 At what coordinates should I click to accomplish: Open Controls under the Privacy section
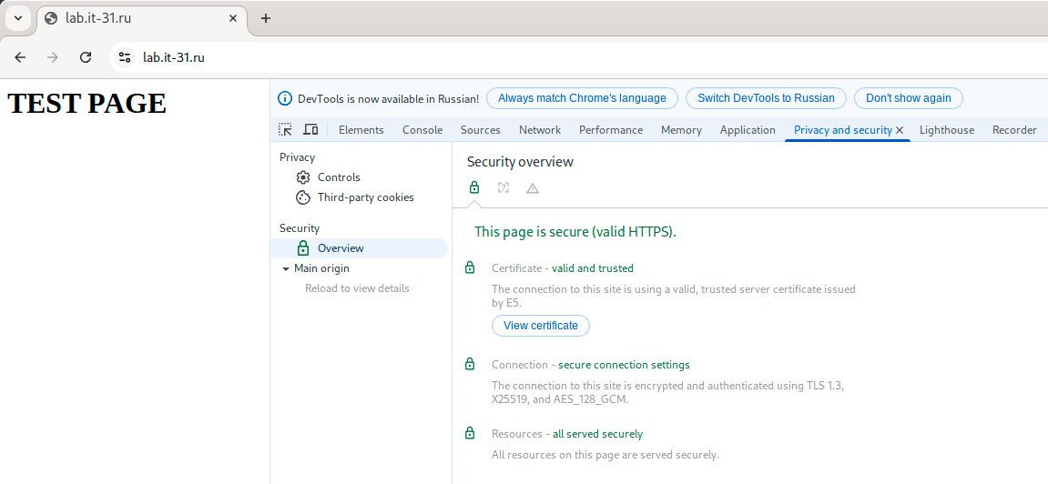(339, 177)
